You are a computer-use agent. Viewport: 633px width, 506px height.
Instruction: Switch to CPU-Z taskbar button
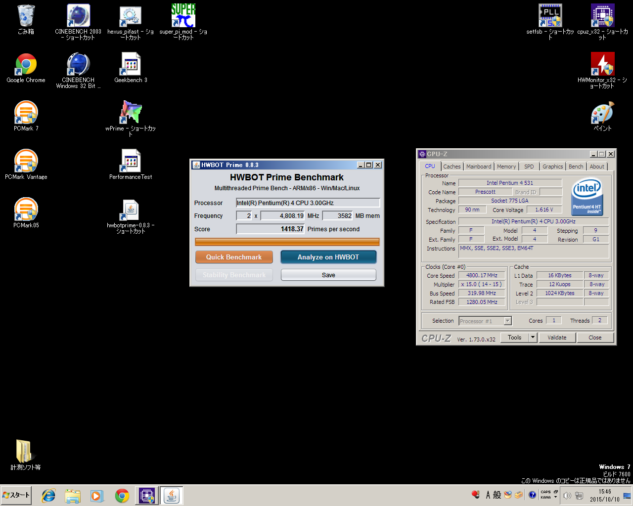point(147,496)
